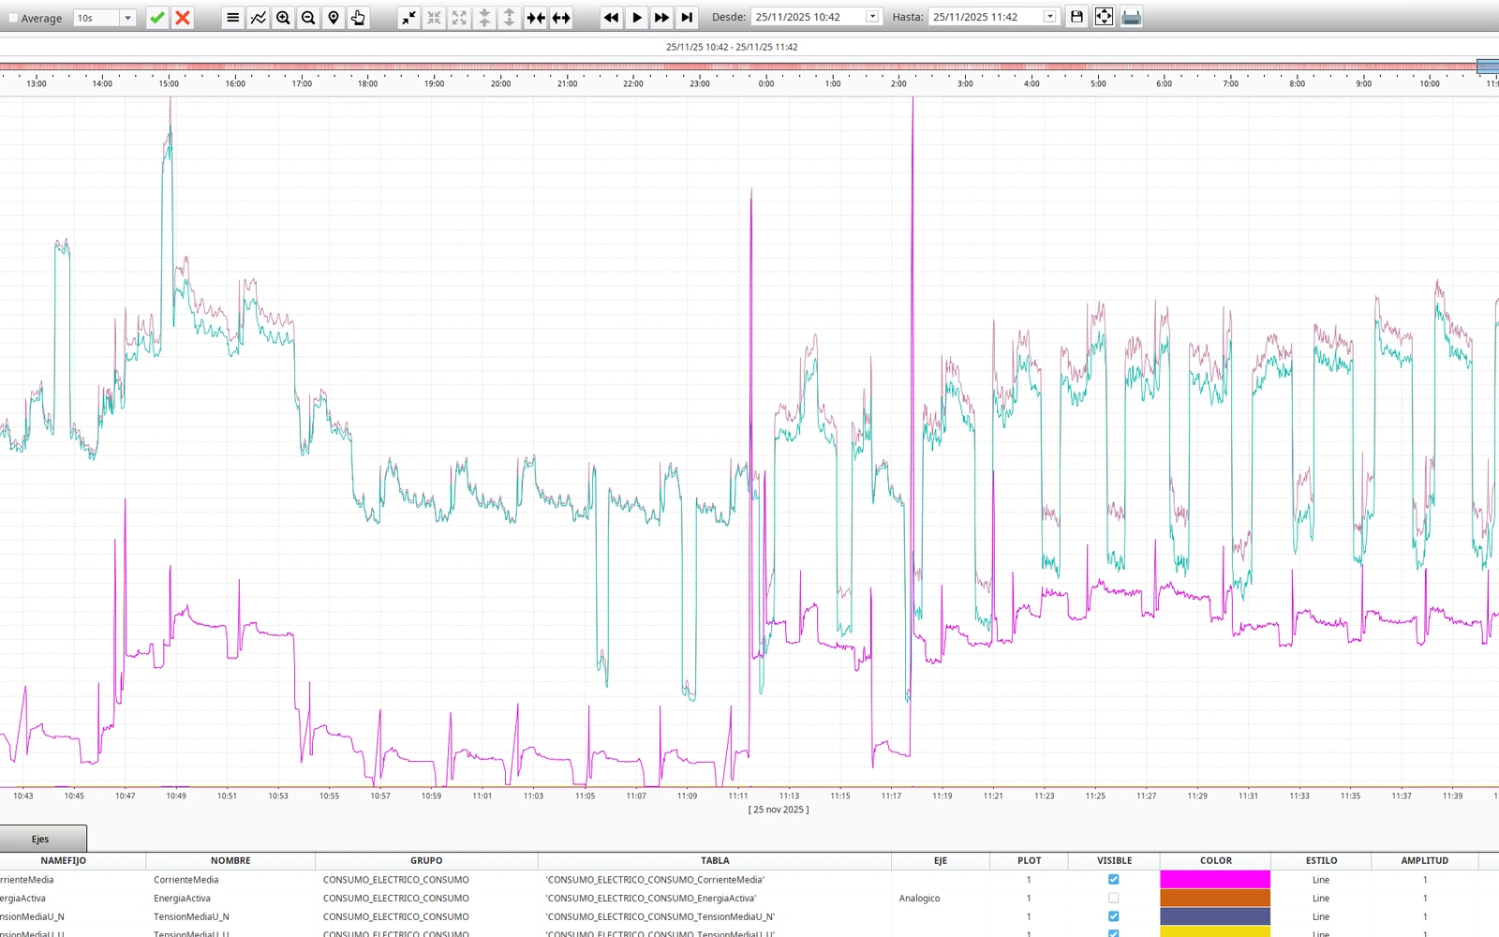
Task: Click the 'Analogico' axis cell in the EnergiaActiva row
Action: 940,898
